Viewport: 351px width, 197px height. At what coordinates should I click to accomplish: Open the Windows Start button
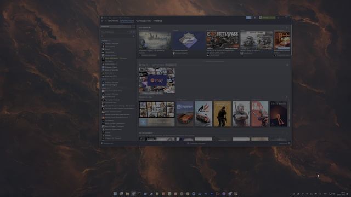coord(115,194)
